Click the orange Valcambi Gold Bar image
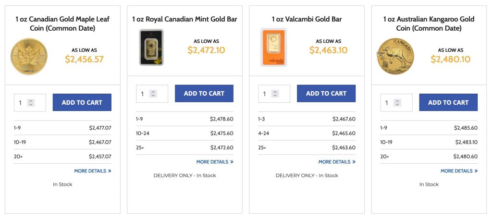492x219 pixels. point(273,47)
